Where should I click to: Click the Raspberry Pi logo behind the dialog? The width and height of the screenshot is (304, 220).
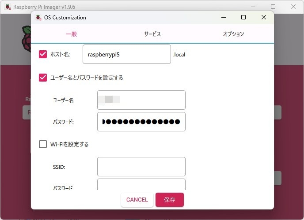[x=27, y=37]
